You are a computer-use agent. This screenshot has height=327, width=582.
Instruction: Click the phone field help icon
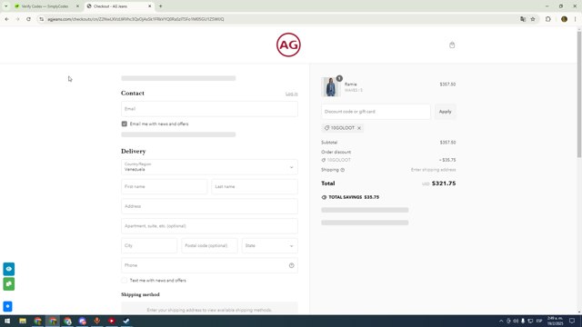[291, 265]
